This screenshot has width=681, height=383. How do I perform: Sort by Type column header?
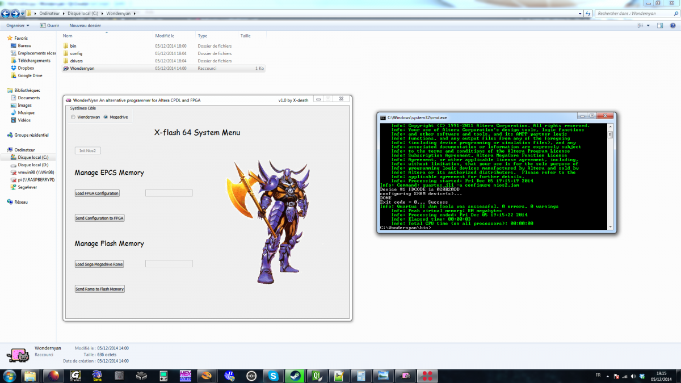[203, 36]
